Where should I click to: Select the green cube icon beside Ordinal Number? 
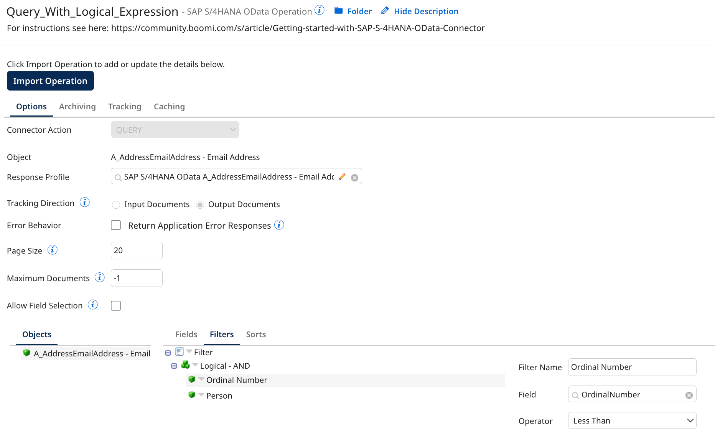(192, 379)
